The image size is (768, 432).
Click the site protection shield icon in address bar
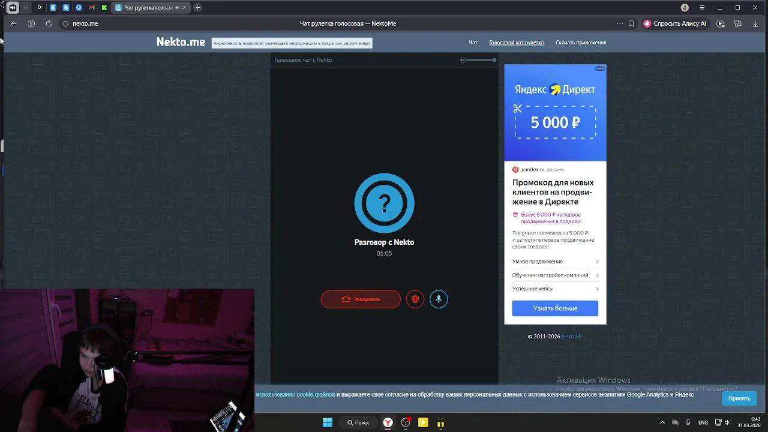coord(66,23)
